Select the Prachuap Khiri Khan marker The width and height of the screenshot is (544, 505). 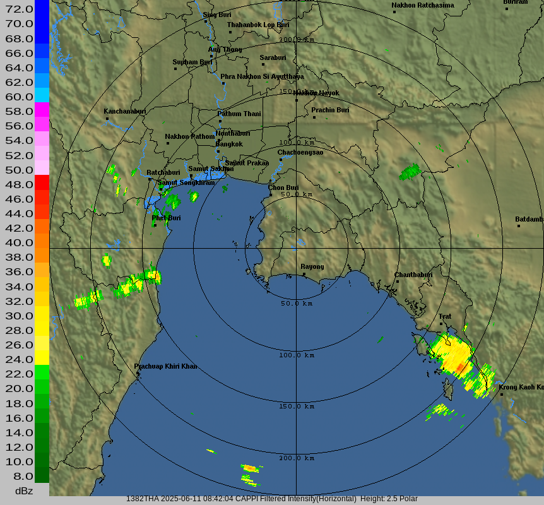pyautogui.click(x=138, y=373)
